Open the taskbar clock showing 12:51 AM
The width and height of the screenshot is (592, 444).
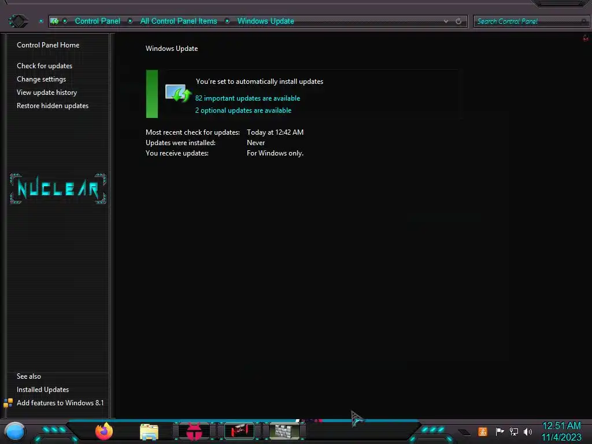point(561,431)
